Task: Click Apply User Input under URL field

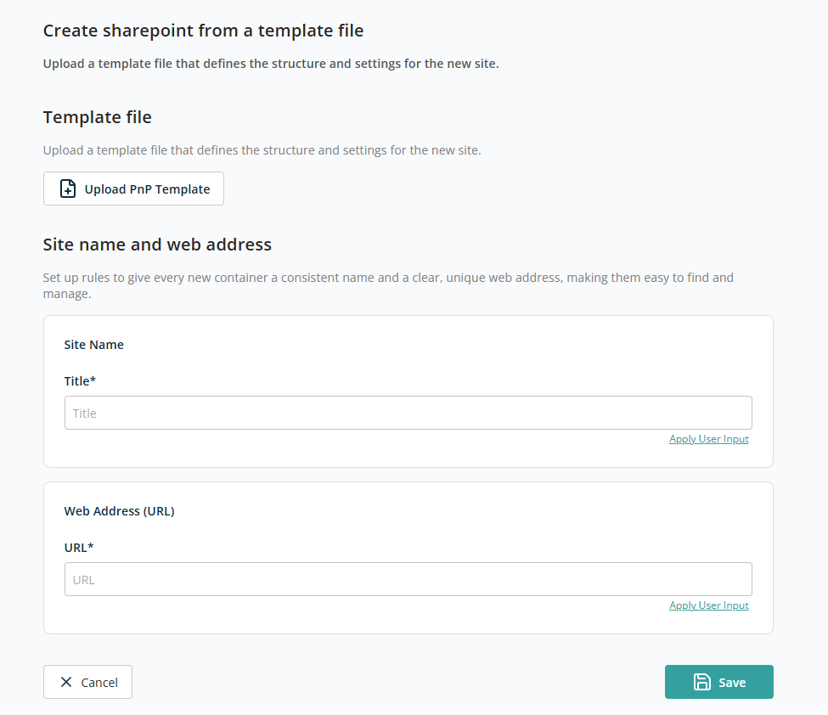Action: pos(708,605)
